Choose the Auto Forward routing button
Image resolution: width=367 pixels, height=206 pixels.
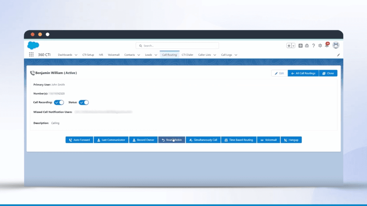coord(80,140)
